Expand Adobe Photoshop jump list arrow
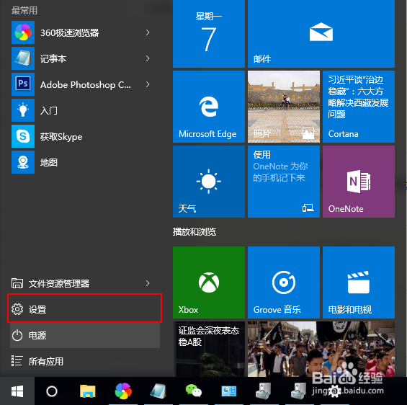Viewport: 407px width, 405px height. point(148,84)
